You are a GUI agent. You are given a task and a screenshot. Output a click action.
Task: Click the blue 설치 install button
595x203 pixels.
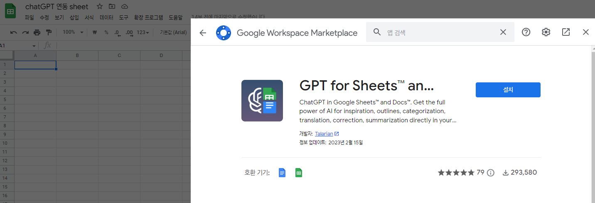click(x=508, y=90)
